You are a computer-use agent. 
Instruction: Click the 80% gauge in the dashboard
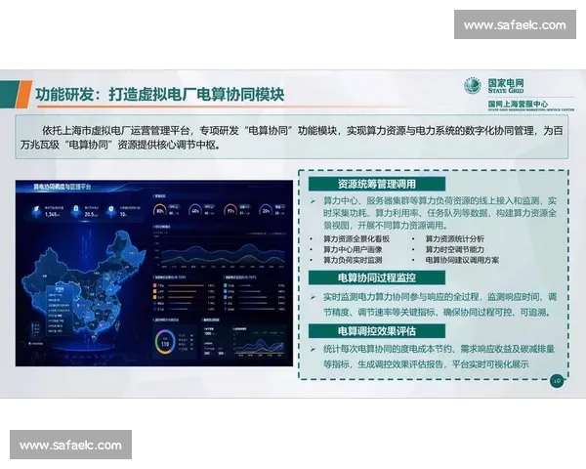[x=160, y=211]
